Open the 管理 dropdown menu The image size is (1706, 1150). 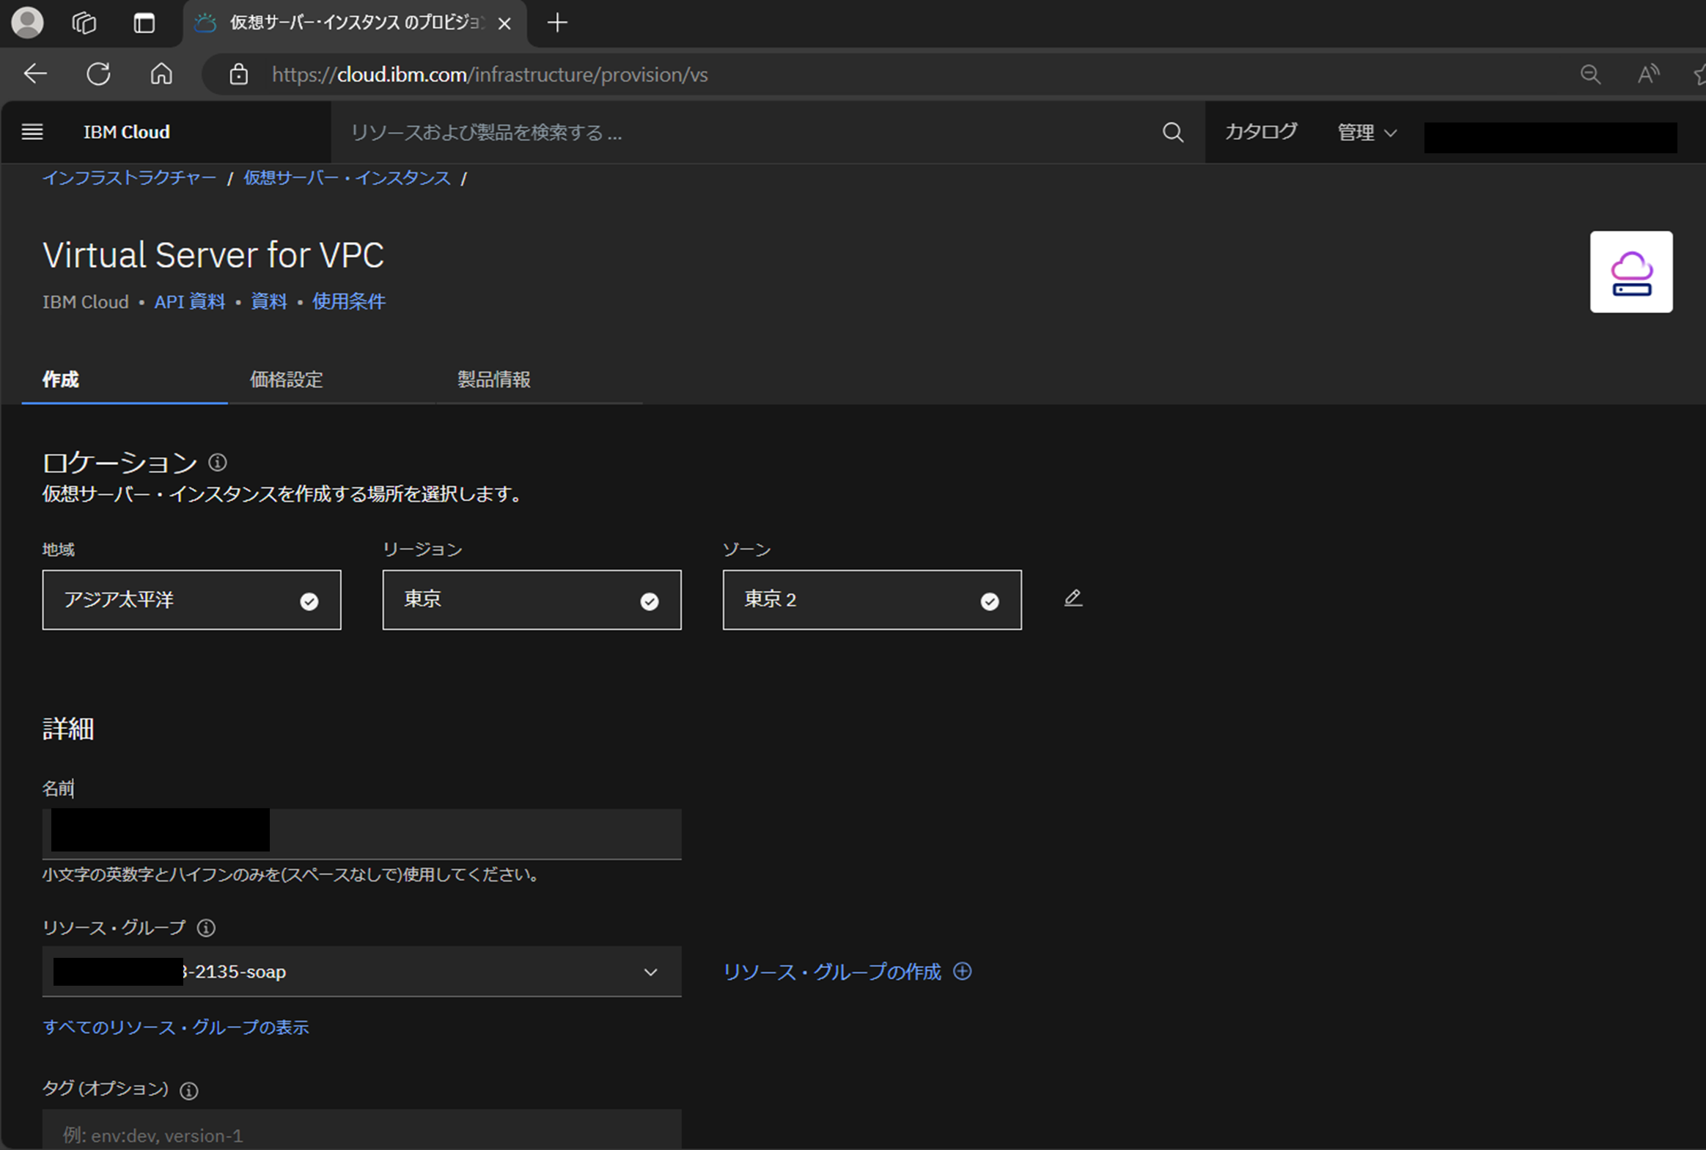pyautogui.click(x=1367, y=132)
